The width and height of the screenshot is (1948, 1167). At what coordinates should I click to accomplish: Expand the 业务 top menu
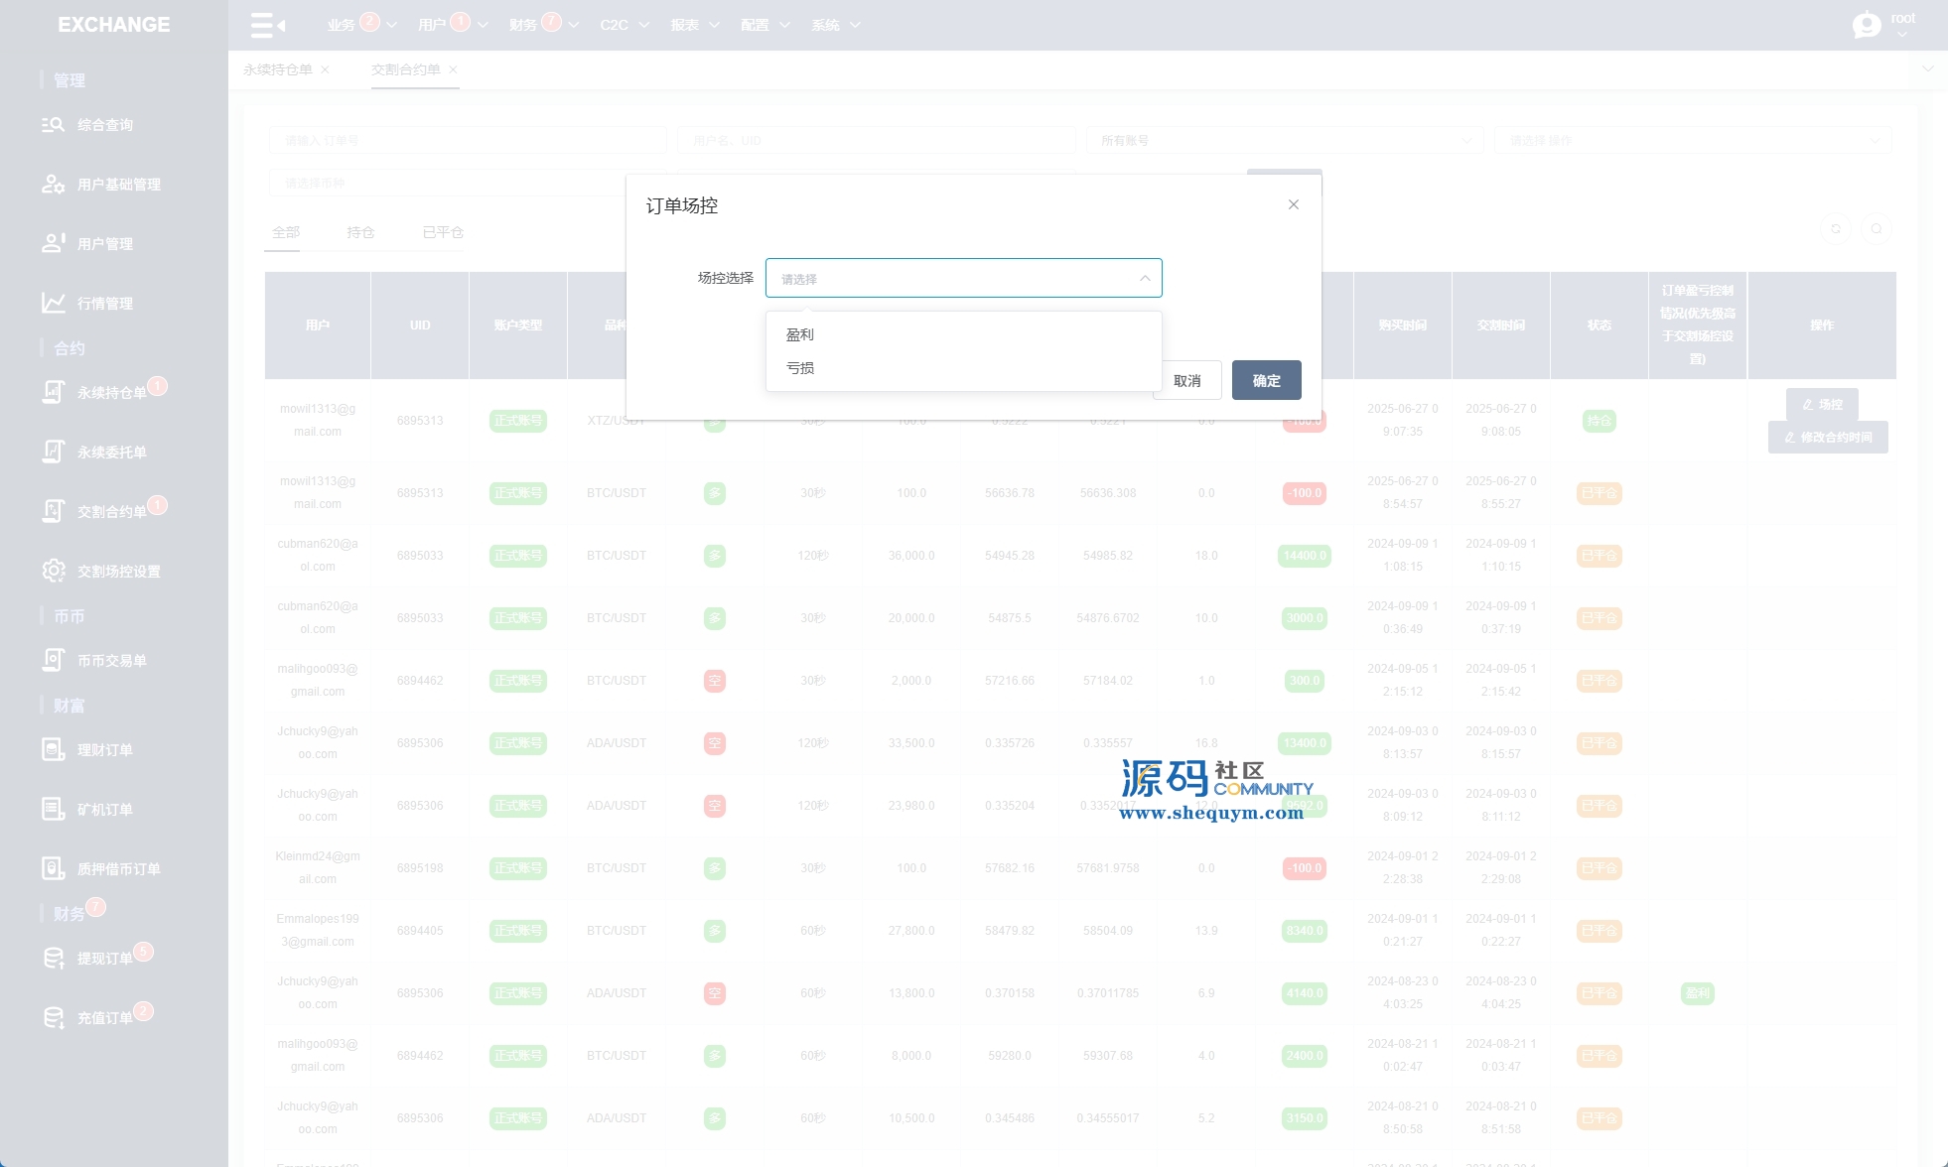[x=341, y=25]
